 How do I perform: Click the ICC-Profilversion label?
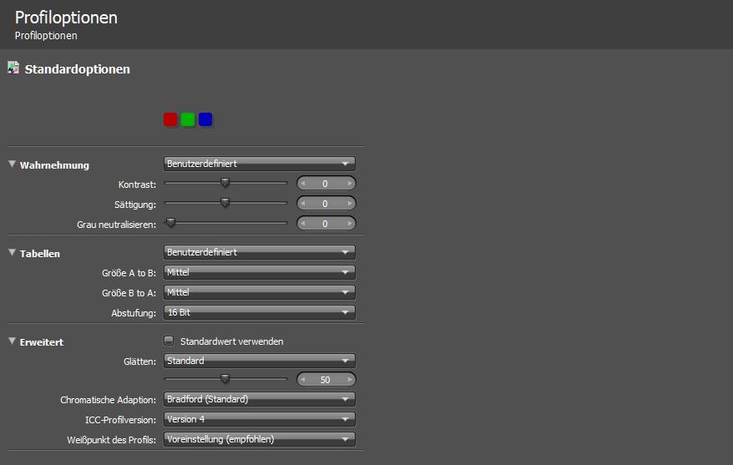(120, 420)
